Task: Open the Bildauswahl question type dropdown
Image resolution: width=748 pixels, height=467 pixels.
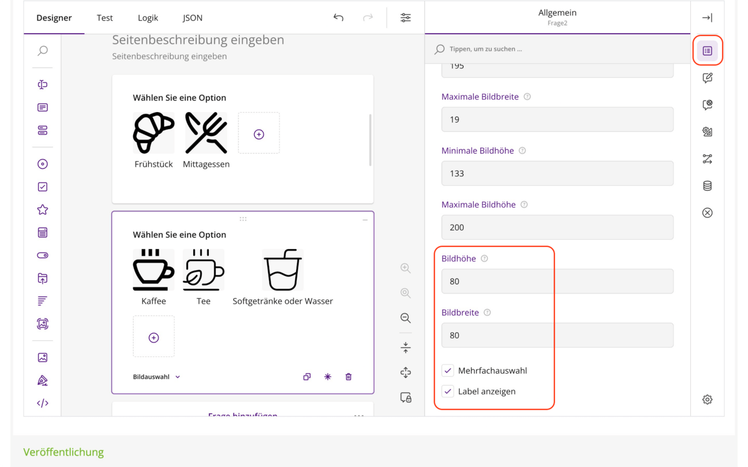Action: (x=157, y=377)
